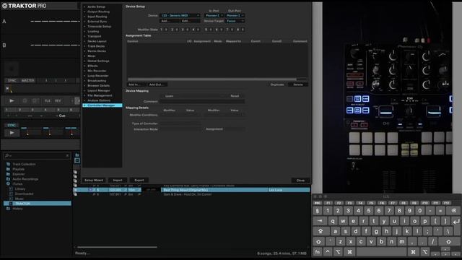Open the Add In... assignment menu
Viewport: 462px width, 260px height.
tap(136, 84)
